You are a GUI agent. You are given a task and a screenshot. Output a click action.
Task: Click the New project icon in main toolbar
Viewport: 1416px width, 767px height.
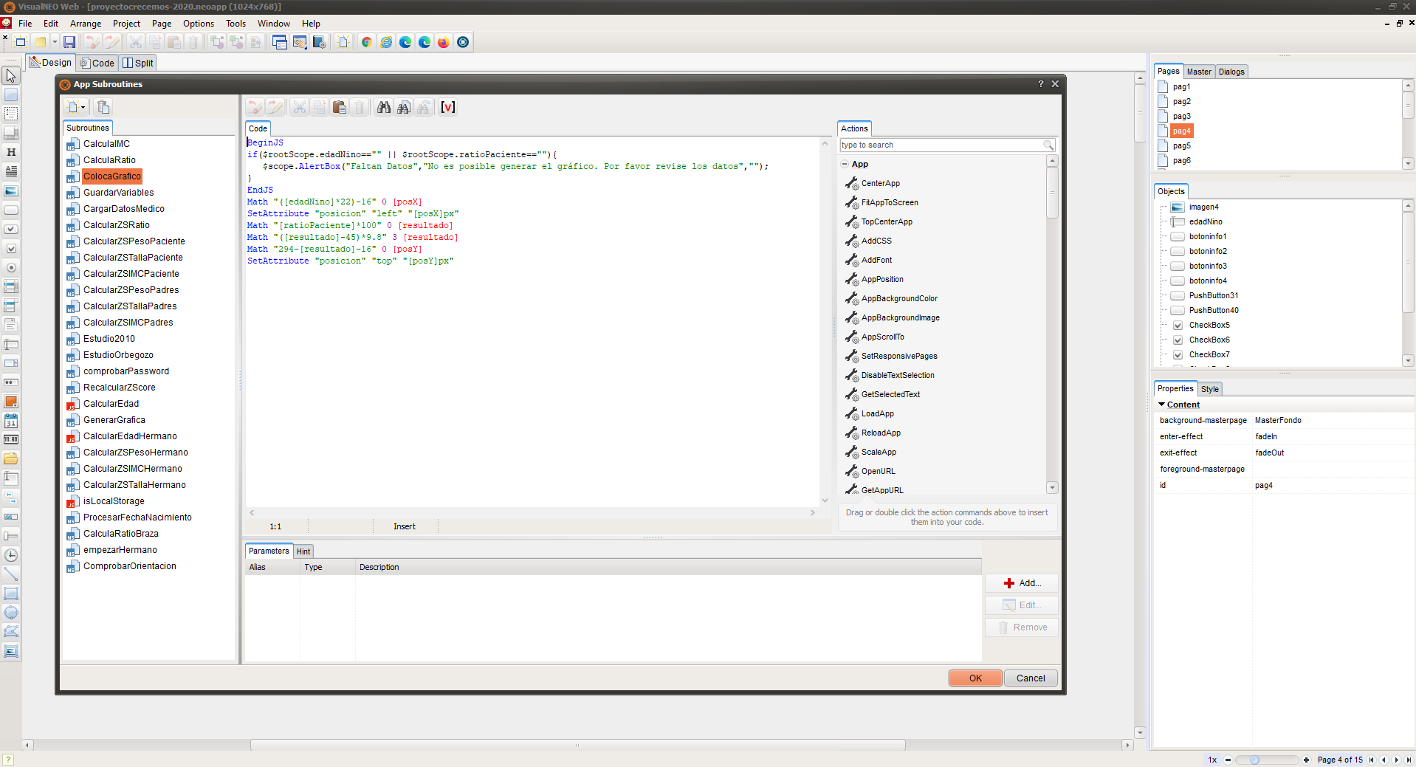coord(21,42)
